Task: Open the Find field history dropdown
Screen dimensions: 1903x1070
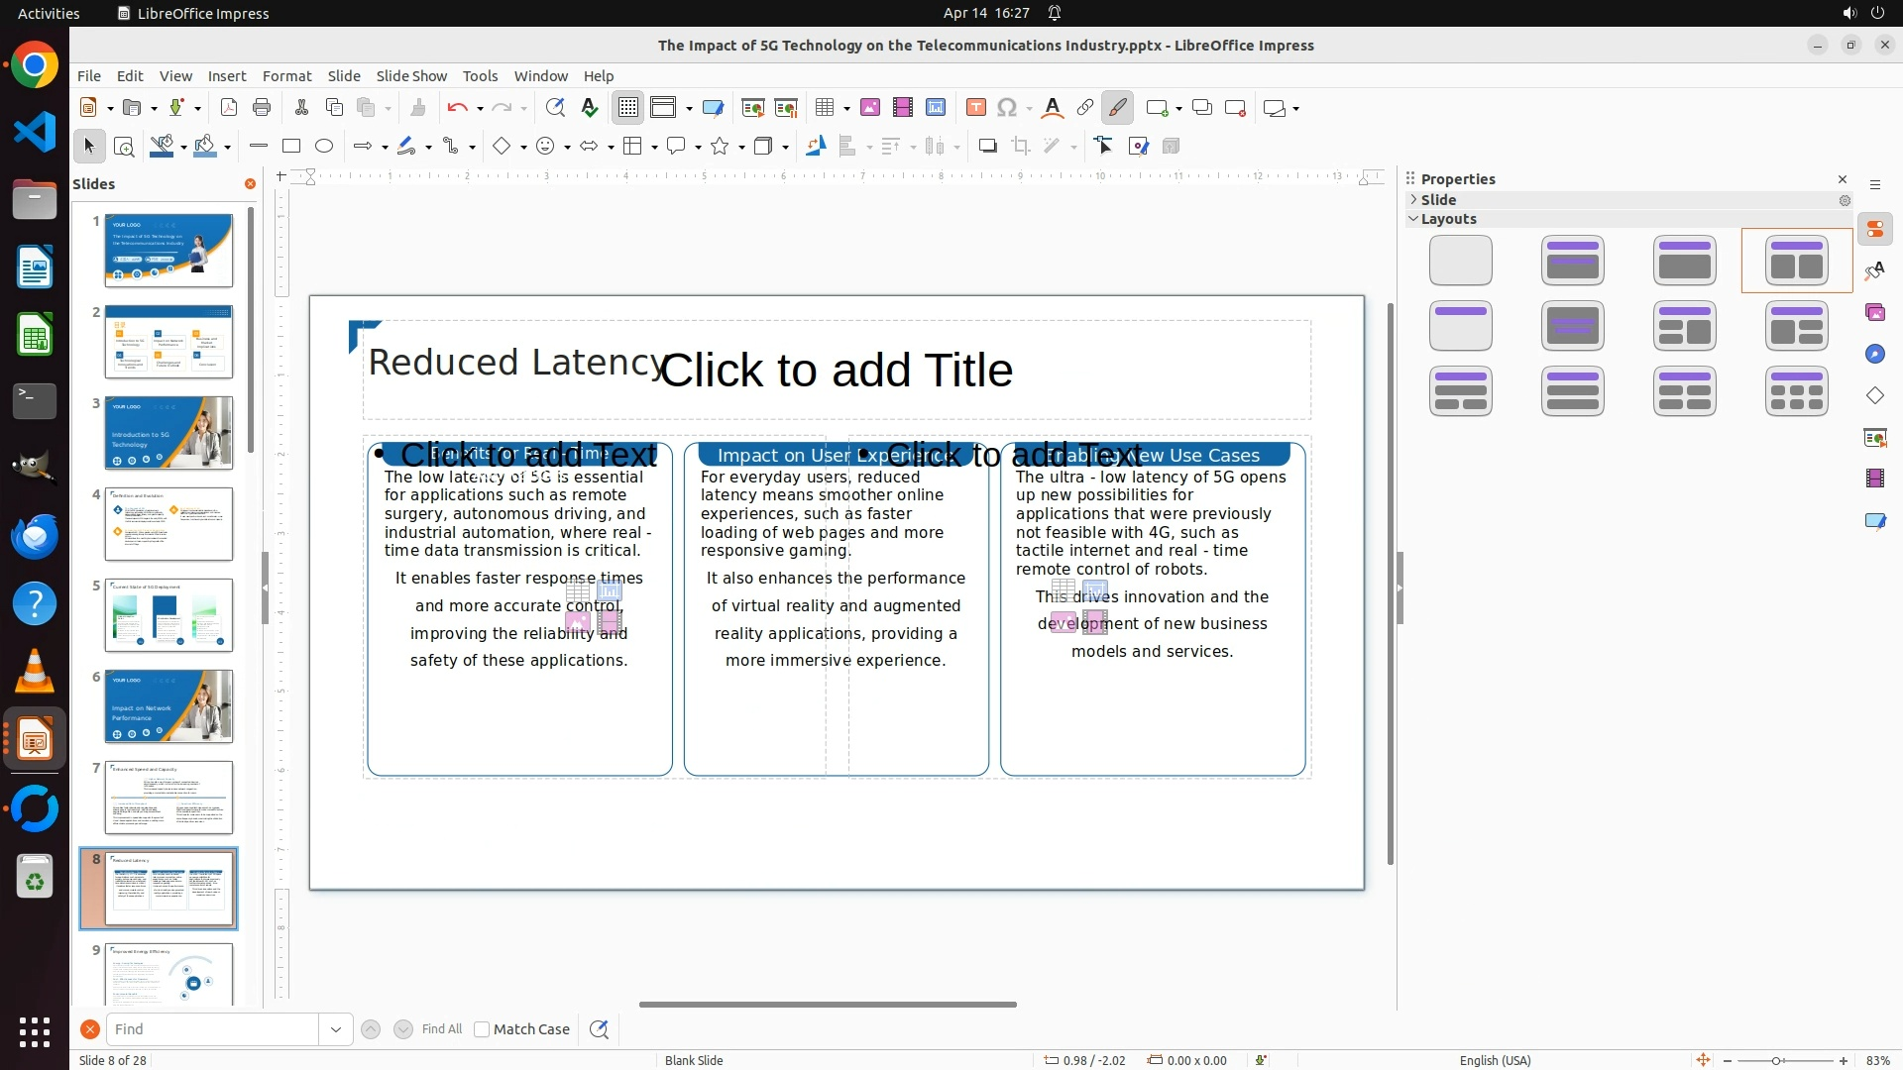Action: (336, 1029)
